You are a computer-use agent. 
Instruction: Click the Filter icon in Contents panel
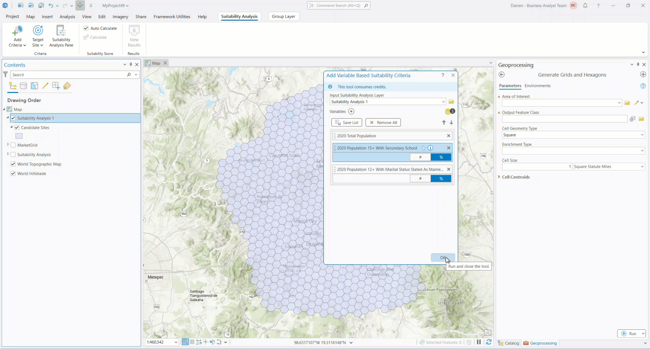(x=5, y=74)
